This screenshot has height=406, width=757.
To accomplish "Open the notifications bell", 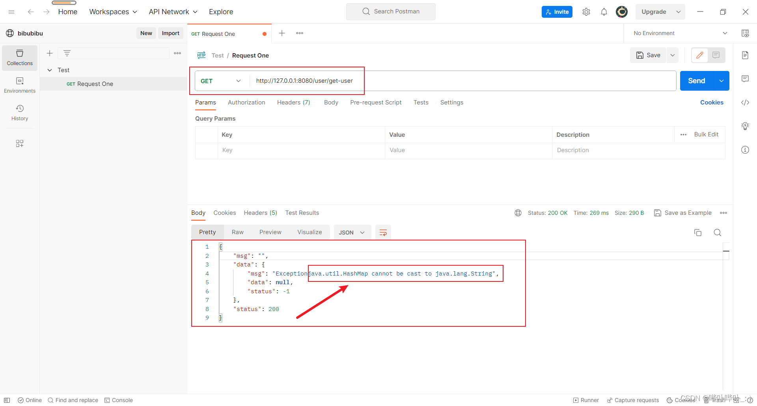I will pyautogui.click(x=604, y=12).
